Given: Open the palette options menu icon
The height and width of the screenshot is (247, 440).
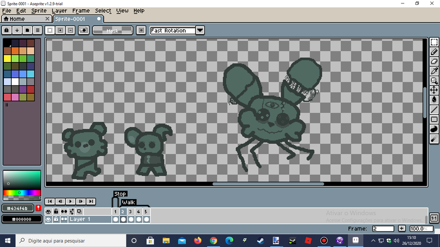Looking at the screenshot, I should (x=38, y=30).
